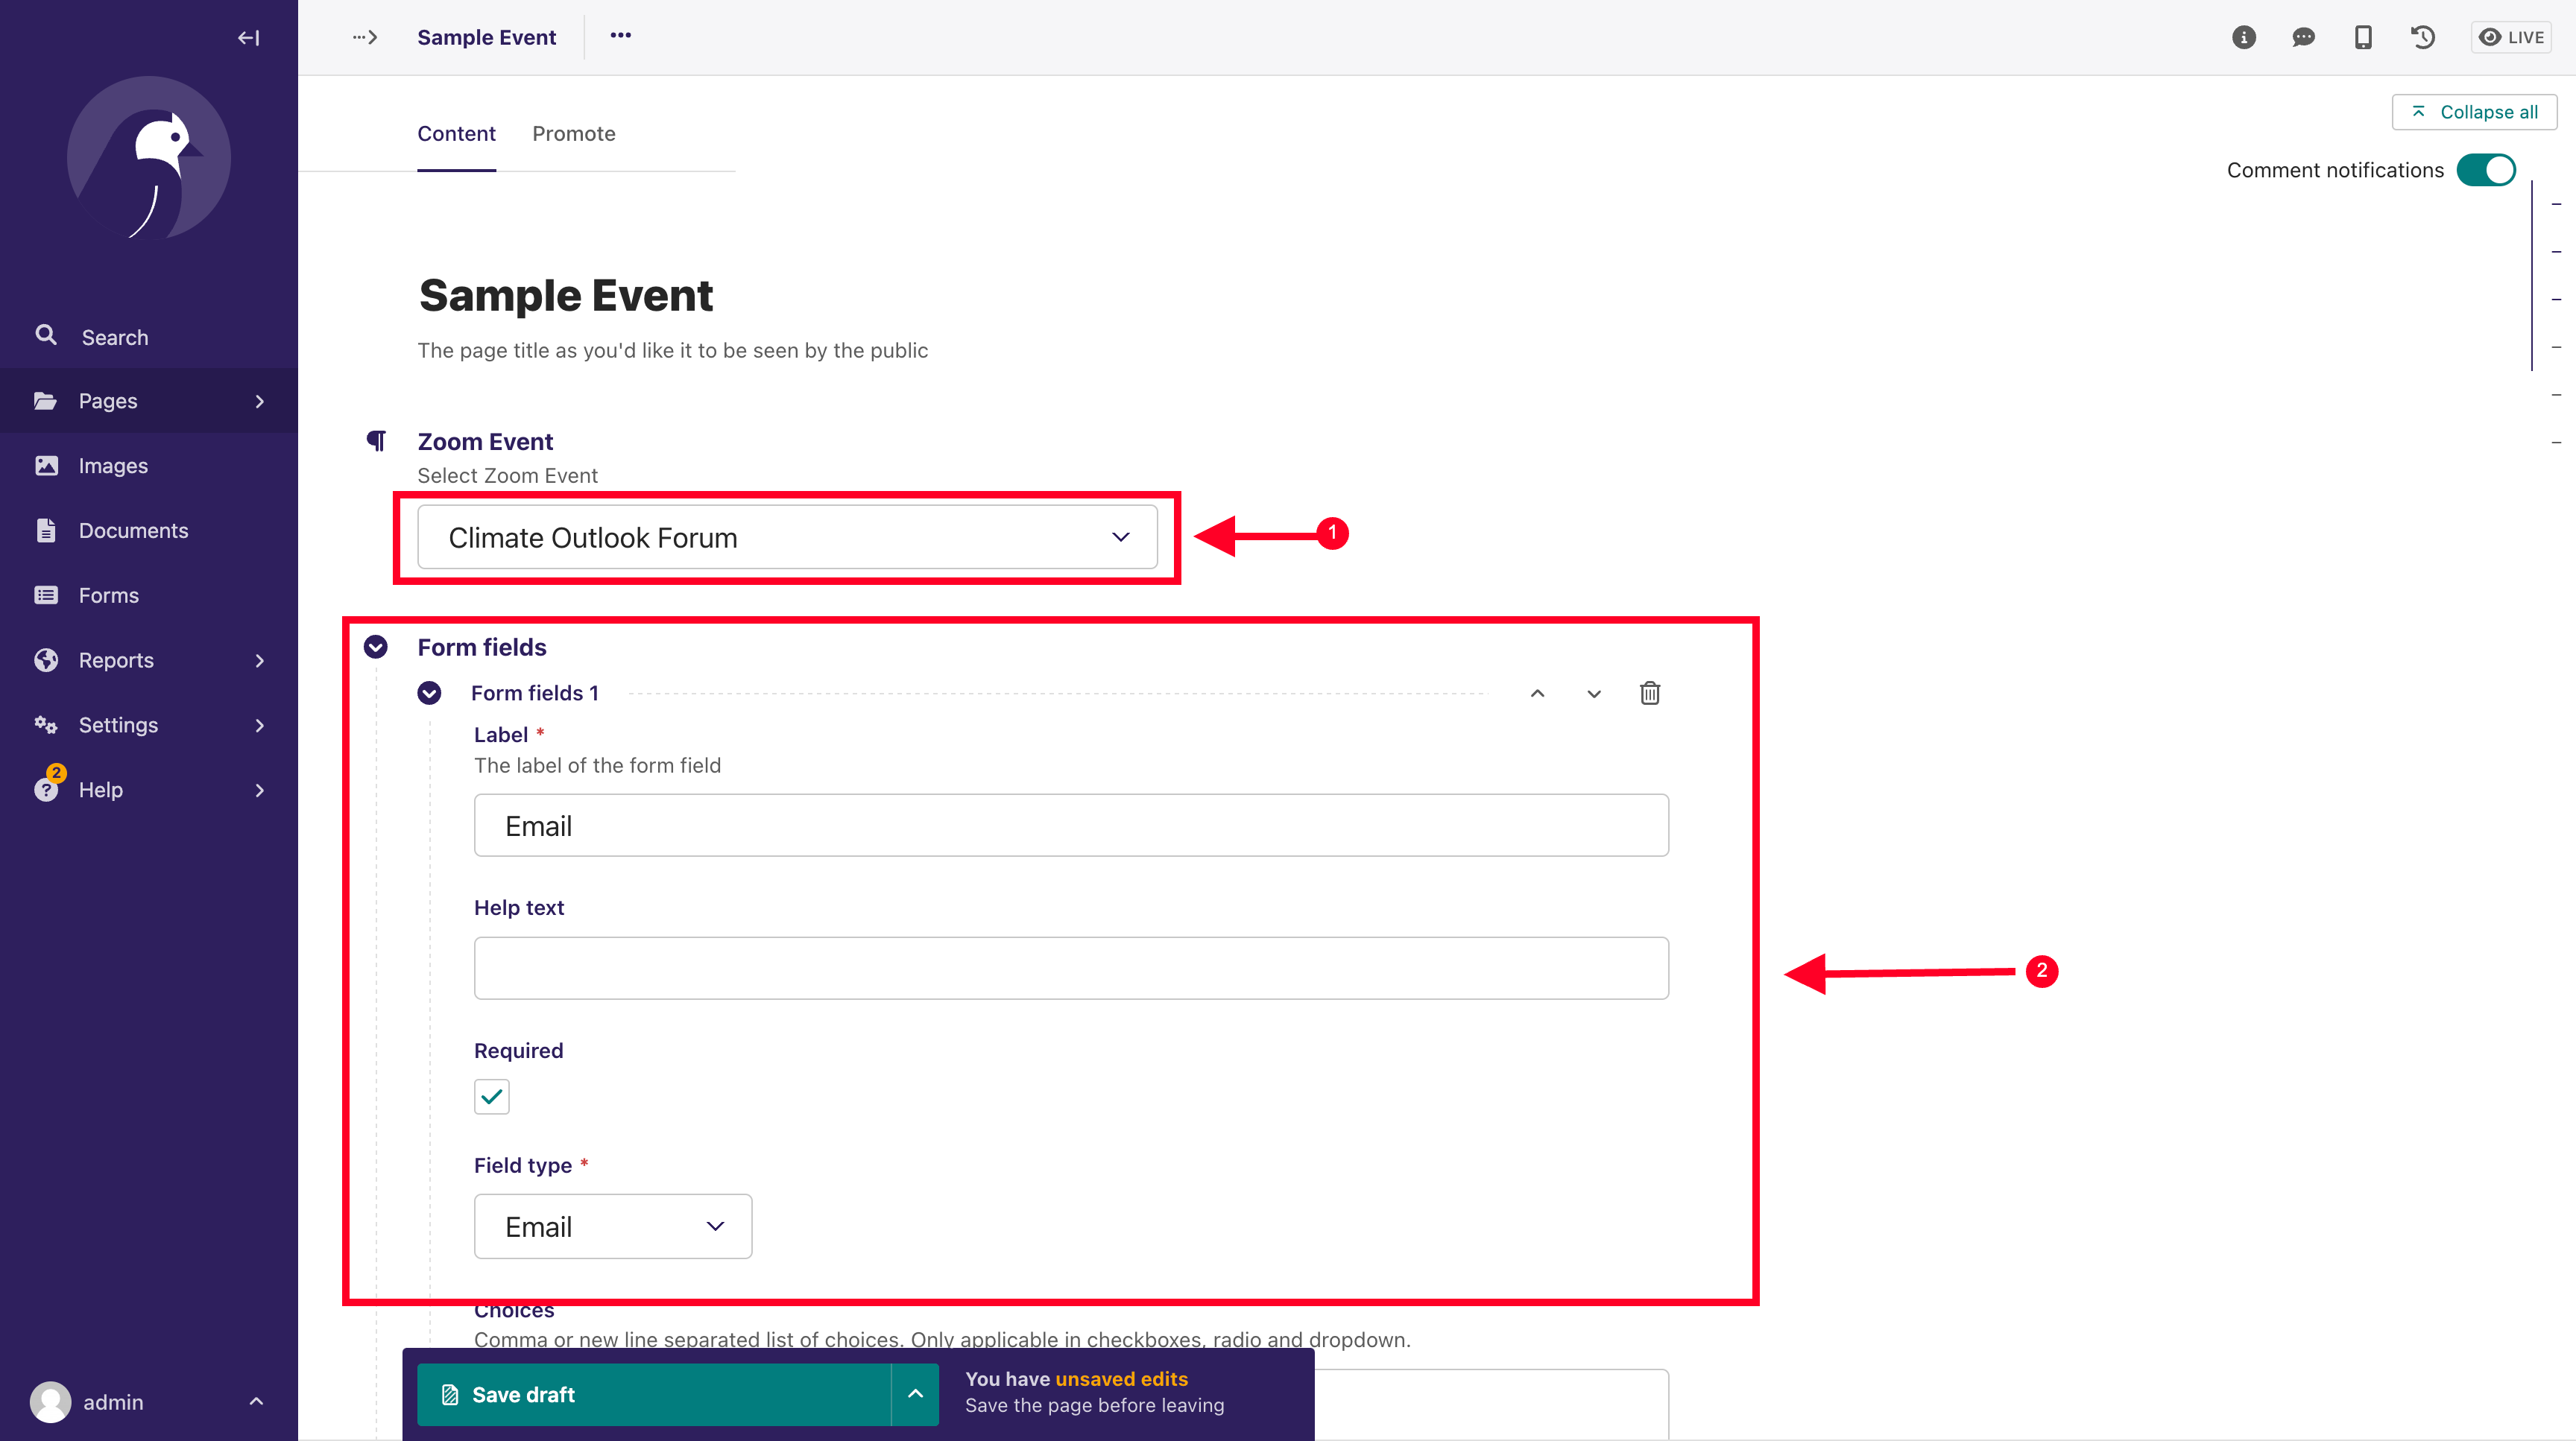
Task: Open the page history icon
Action: tap(2422, 37)
